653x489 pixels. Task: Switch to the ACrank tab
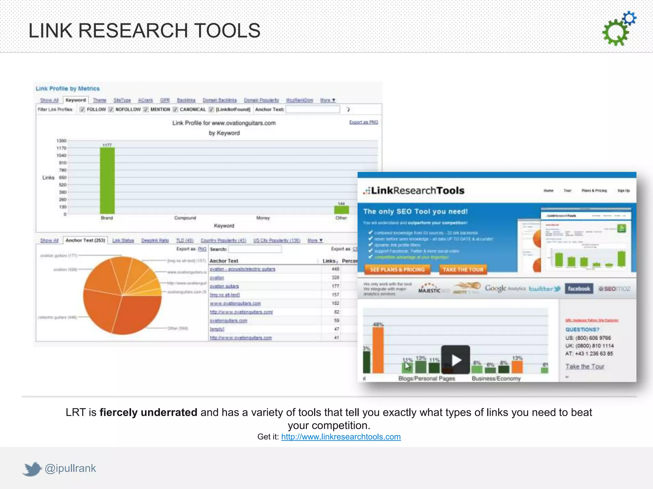pos(145,100)
